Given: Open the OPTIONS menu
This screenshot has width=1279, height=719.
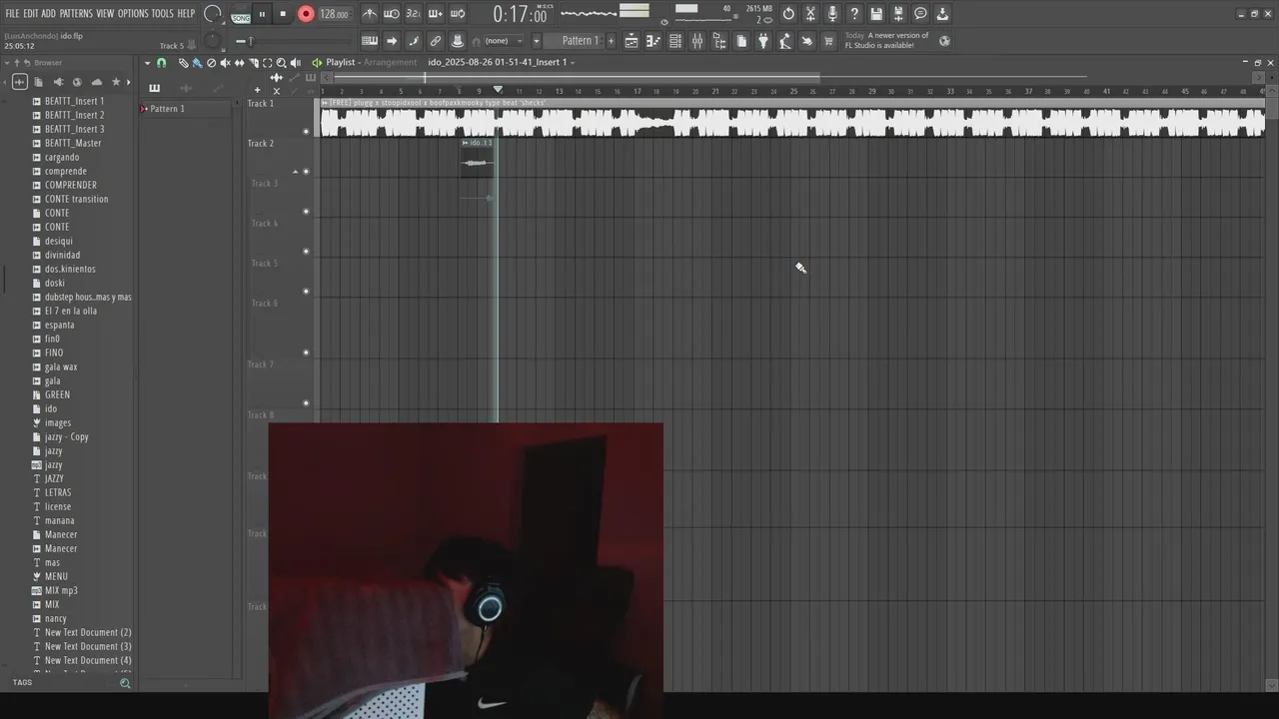Looking at the screenshot, I should tap(133, 14).
